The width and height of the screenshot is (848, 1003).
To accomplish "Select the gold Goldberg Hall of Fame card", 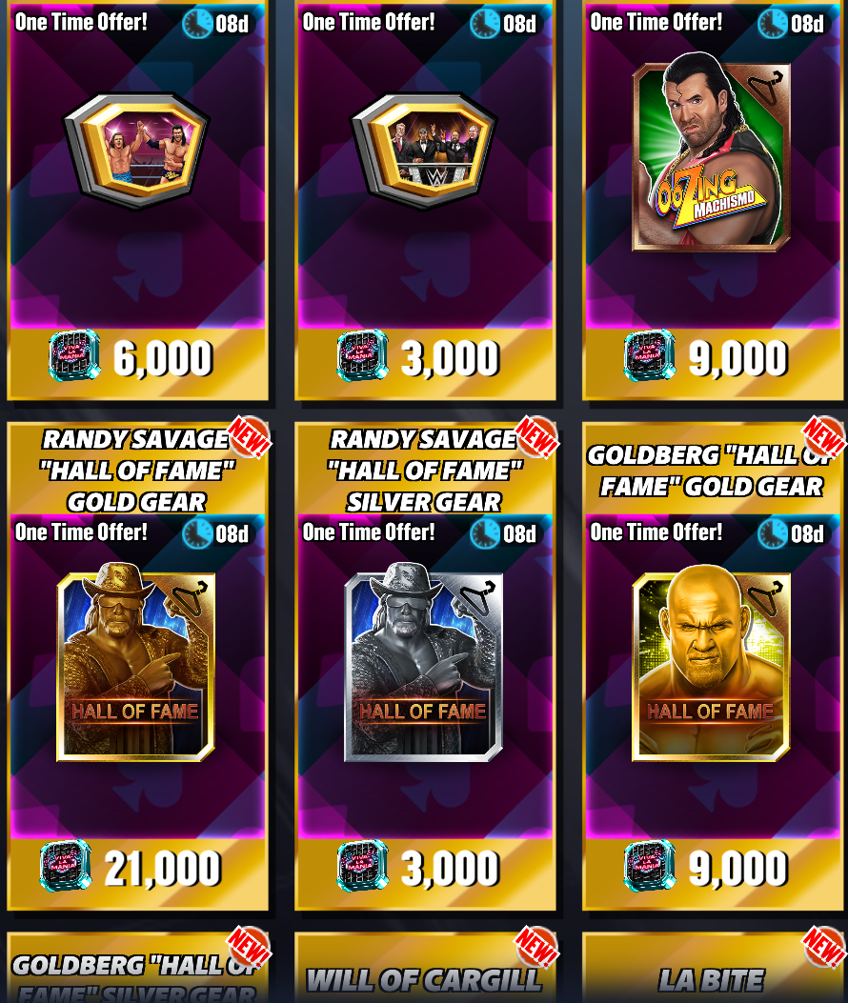I will pyautogui.click(x=711, y=667).
